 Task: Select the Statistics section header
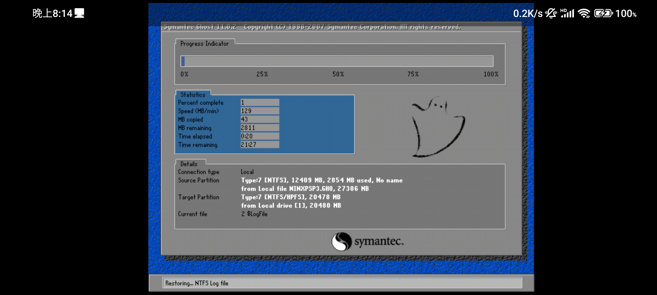tap(193, 95)
